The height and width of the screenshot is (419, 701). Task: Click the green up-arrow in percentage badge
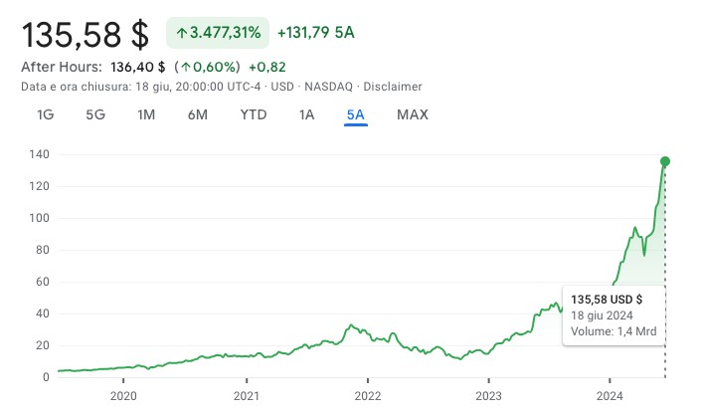[181, 33]
